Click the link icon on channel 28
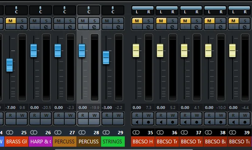Screen dimensions: 252x150 [x=82, y=133]
